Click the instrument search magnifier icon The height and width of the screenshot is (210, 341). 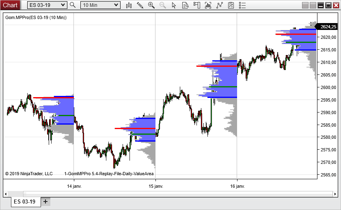point(73,5)
